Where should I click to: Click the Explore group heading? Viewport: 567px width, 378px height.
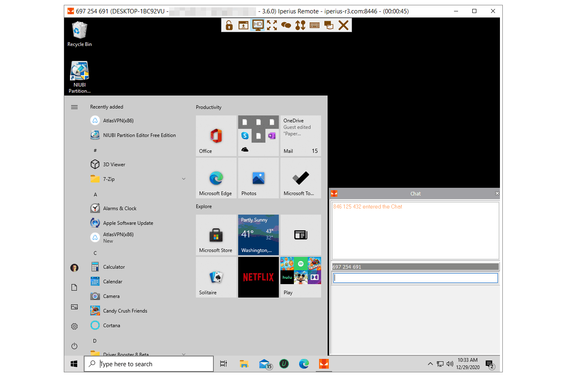pyautogui.click(x=204, y=206)
